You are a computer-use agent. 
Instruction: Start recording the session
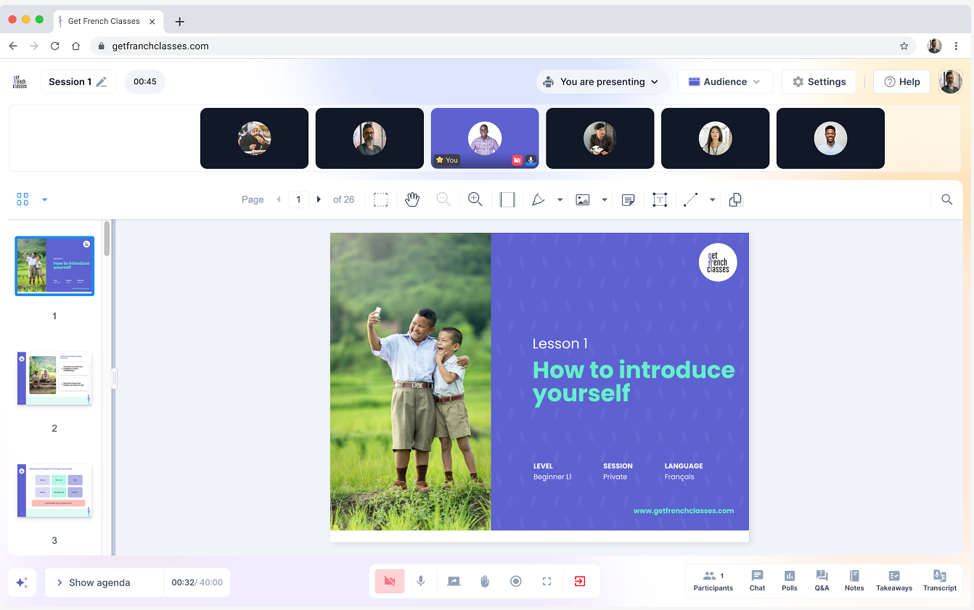click(x=516, y=581)
